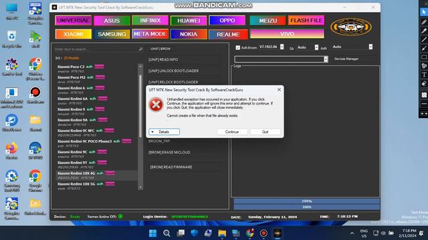Image resolution: width=428 pixels, height=240 pixels.
Task: Select the Bandicam pencil drawing tool
Action: (423, 22)
